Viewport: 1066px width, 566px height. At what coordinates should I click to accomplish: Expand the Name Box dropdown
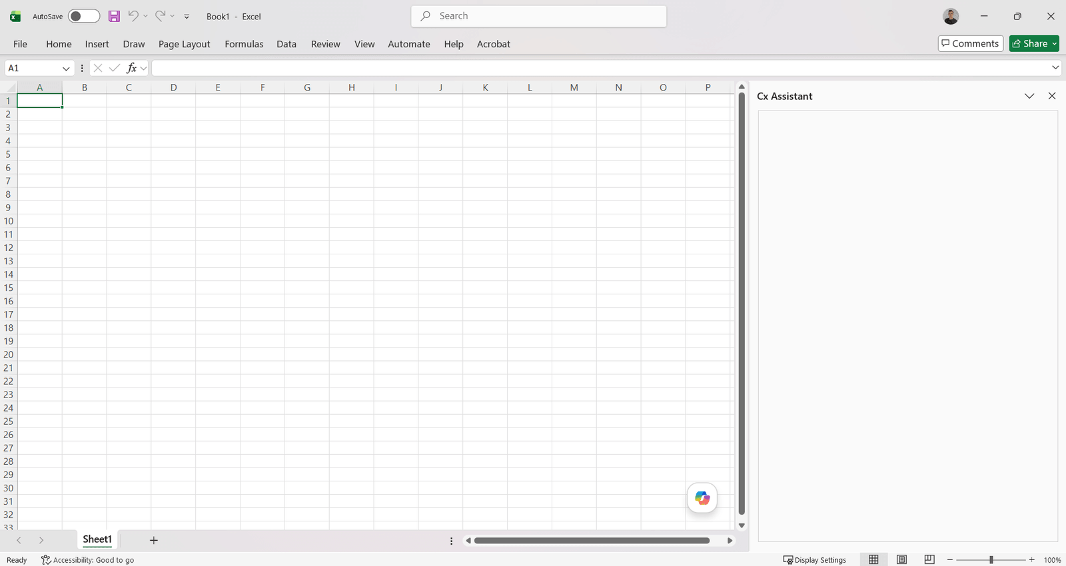66,68
